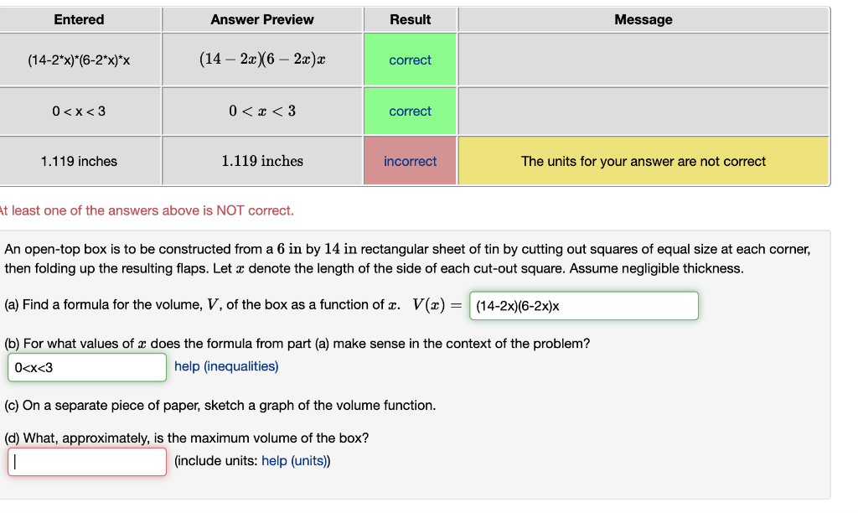Click the Message column header
This screenshot has width=858, height=513.
(x=643, y=19)
